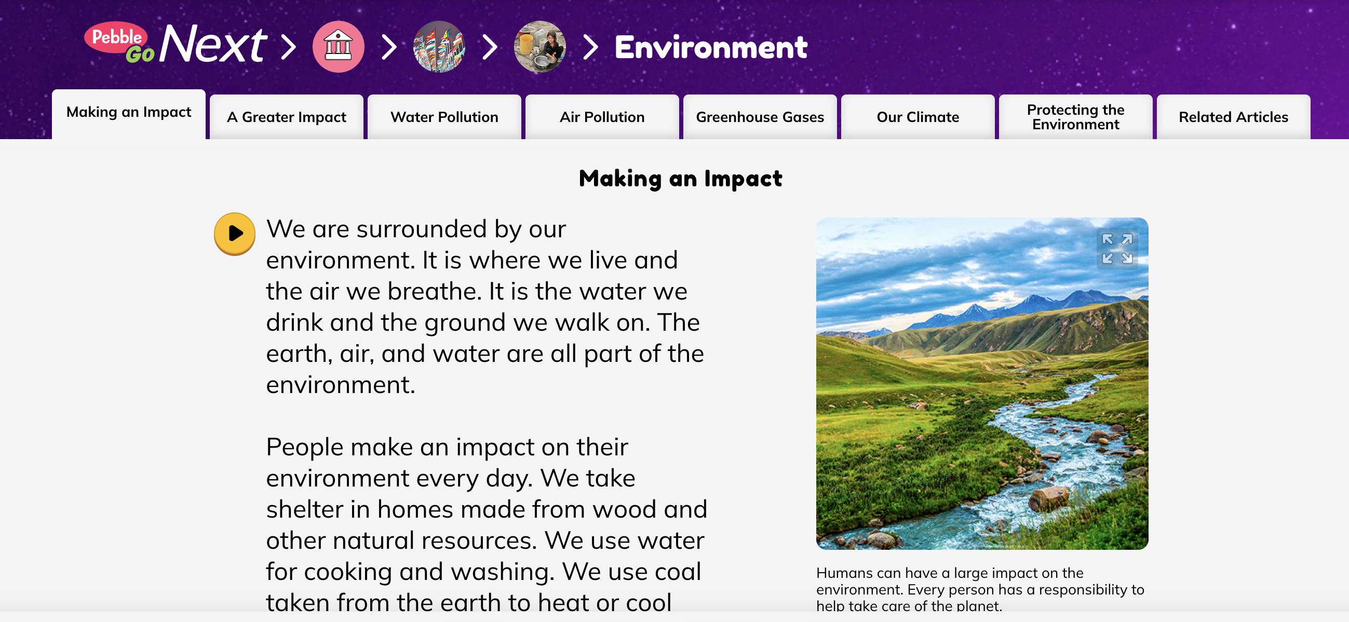The image size is (1349, 622).
Task: Play the article audio narration
Action: (x=235, y=234)
